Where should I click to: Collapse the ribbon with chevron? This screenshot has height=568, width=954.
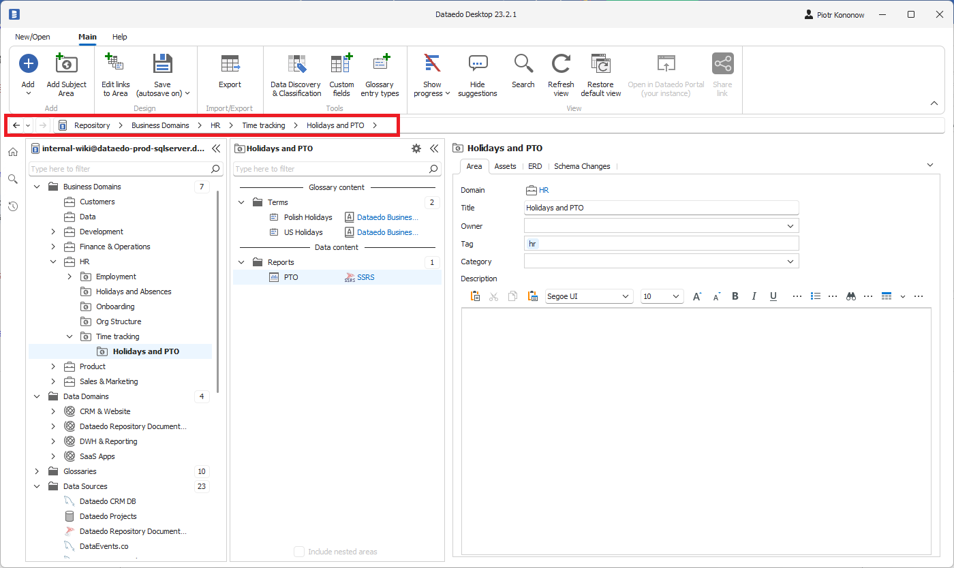(934, 103)
